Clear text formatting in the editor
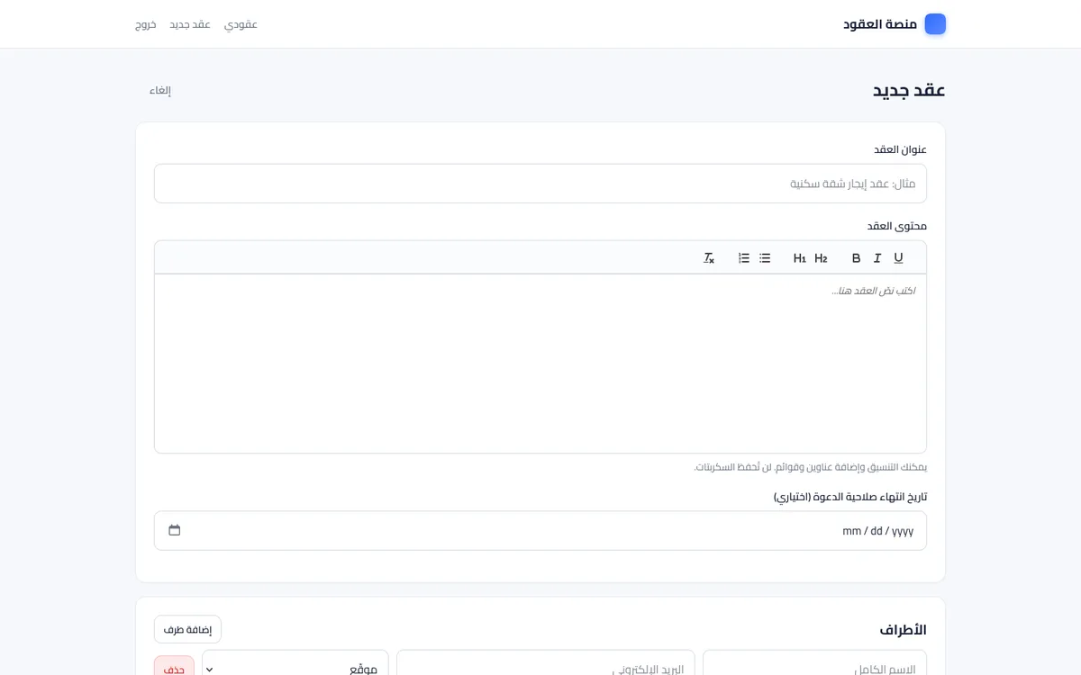Viewport: 1081px width, 675px height. coord(709,258)
